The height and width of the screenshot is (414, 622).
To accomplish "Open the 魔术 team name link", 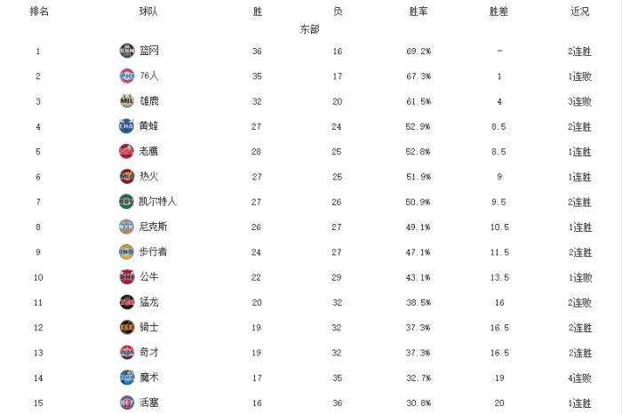I will tap(149, 378).
